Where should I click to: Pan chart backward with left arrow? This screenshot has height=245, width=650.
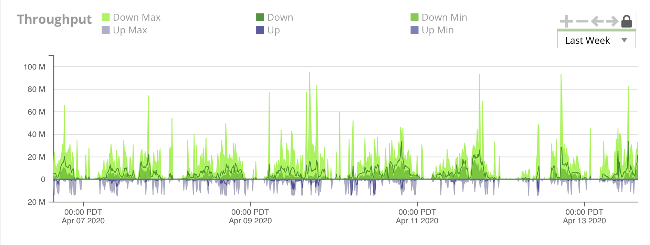tap(597, 21)
